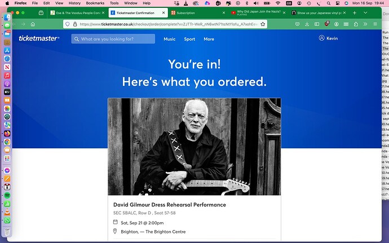The width and height of the screenshot is (389, 243).
Task: Open the File menu
Action: coord(35,3)
